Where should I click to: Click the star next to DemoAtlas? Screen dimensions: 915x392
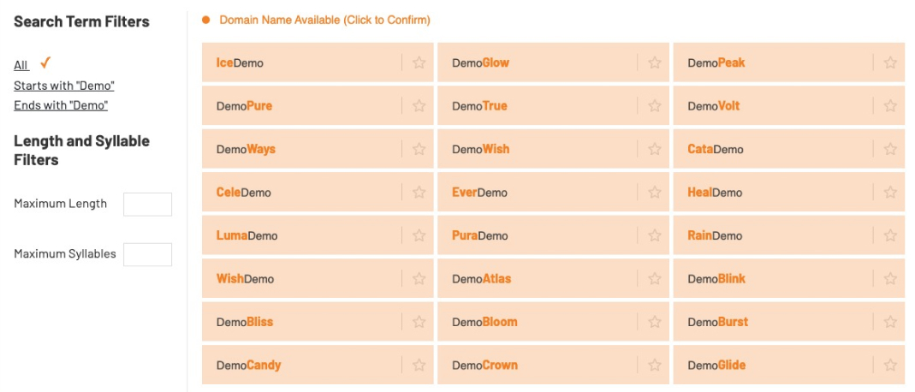[655, 279]
